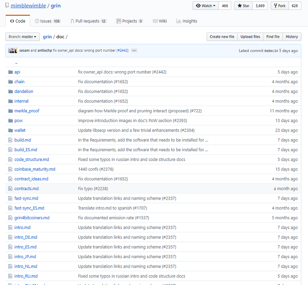Click the file icon next to build_ES.md
This screenshot has height=285, width=308.
pyautogui.click(x=10, y=150)
